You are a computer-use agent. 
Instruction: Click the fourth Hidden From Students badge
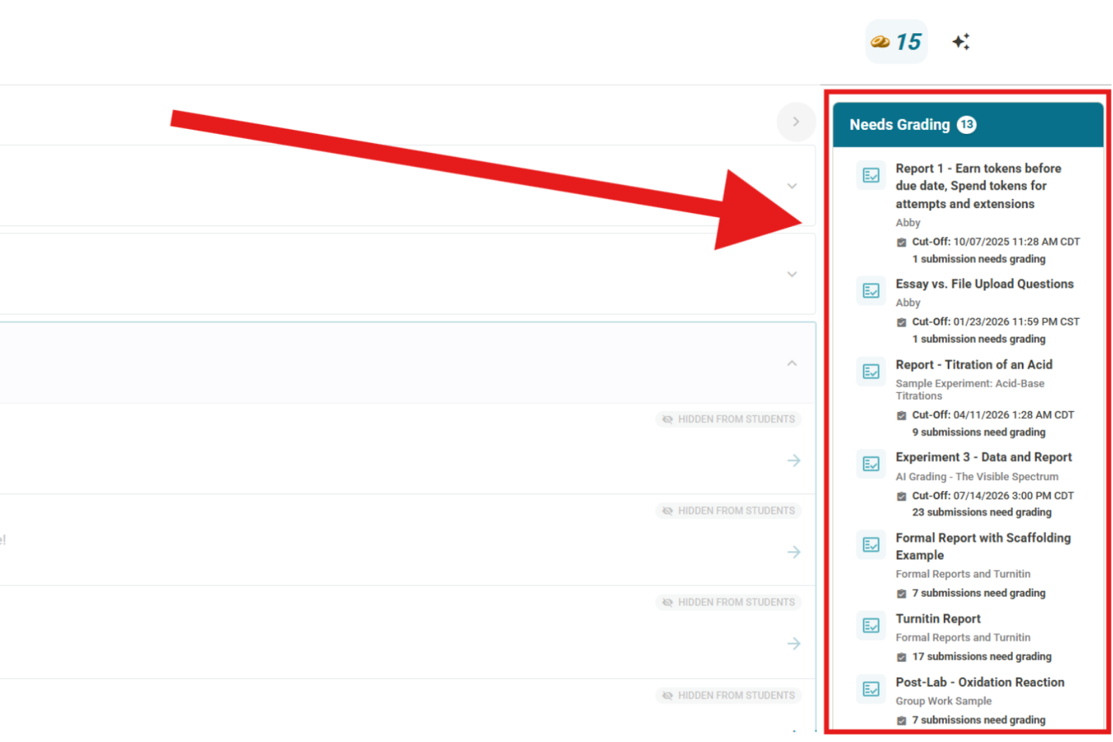tap(728, 695)
